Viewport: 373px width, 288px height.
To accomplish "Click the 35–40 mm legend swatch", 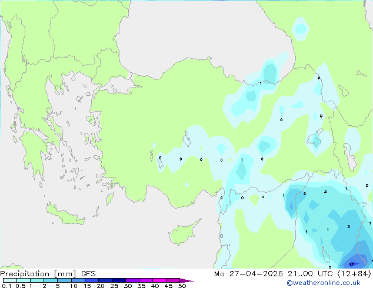I will tap(145, 280).
